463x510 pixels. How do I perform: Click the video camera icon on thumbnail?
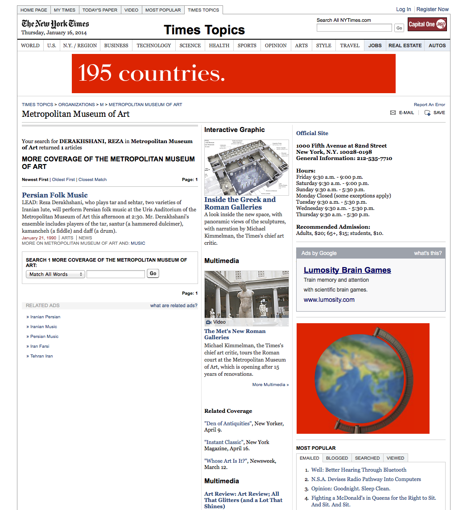pos(209,322)
